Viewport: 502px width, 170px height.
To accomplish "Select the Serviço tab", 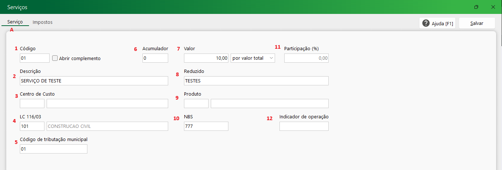I will (15, 22).
